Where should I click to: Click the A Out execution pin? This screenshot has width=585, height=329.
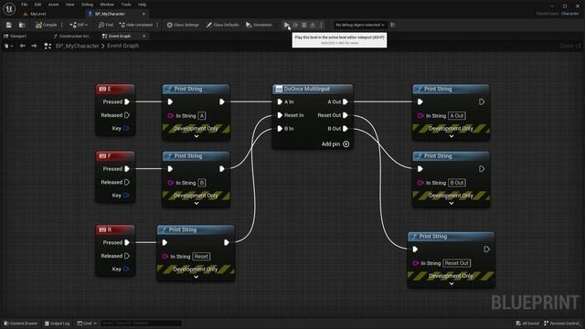[346, 101]
